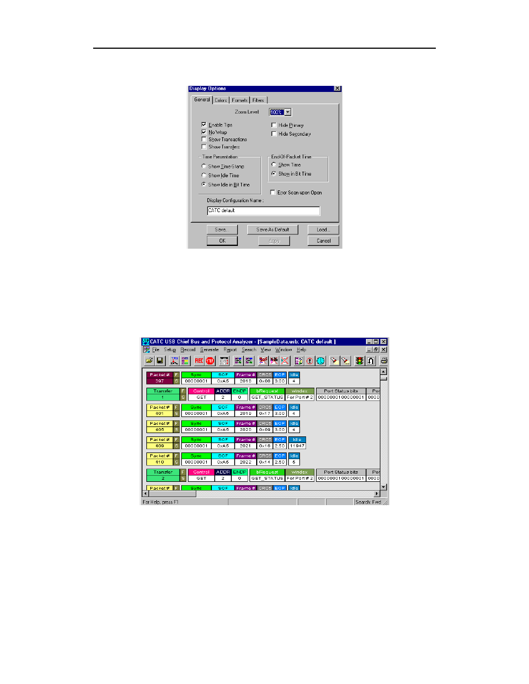The image size is (529, 684).
Task: Open the Window menu
Action: (x=283, y=349)
